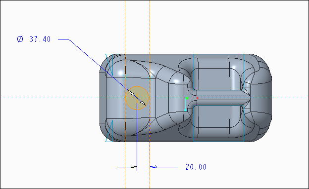Screen dimensions: 309x189
Task: Select the upper cyan rectangle outline
Action: click(x=219, y=72)
